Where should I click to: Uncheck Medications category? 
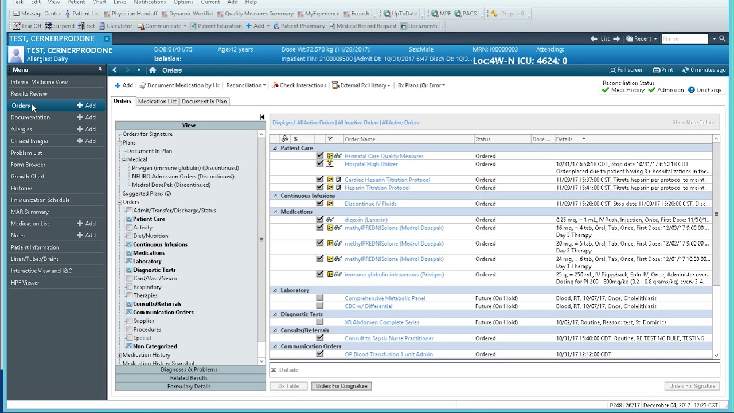(x=130, y=253)
